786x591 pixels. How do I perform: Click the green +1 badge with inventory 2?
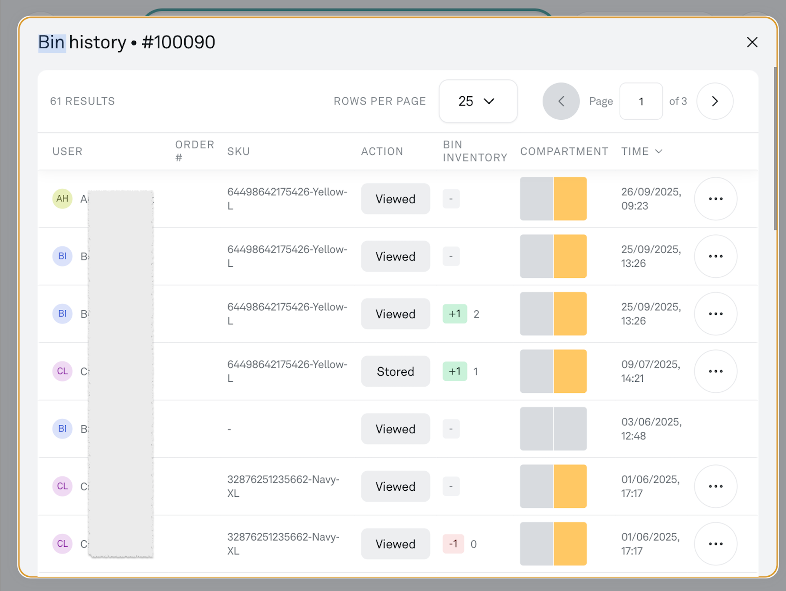(455, 314)
